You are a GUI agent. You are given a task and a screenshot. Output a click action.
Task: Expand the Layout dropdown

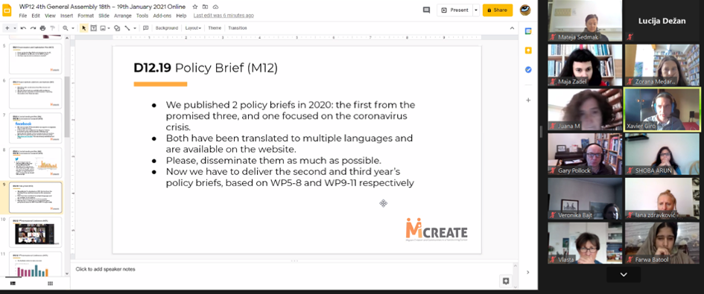[193, 28]
